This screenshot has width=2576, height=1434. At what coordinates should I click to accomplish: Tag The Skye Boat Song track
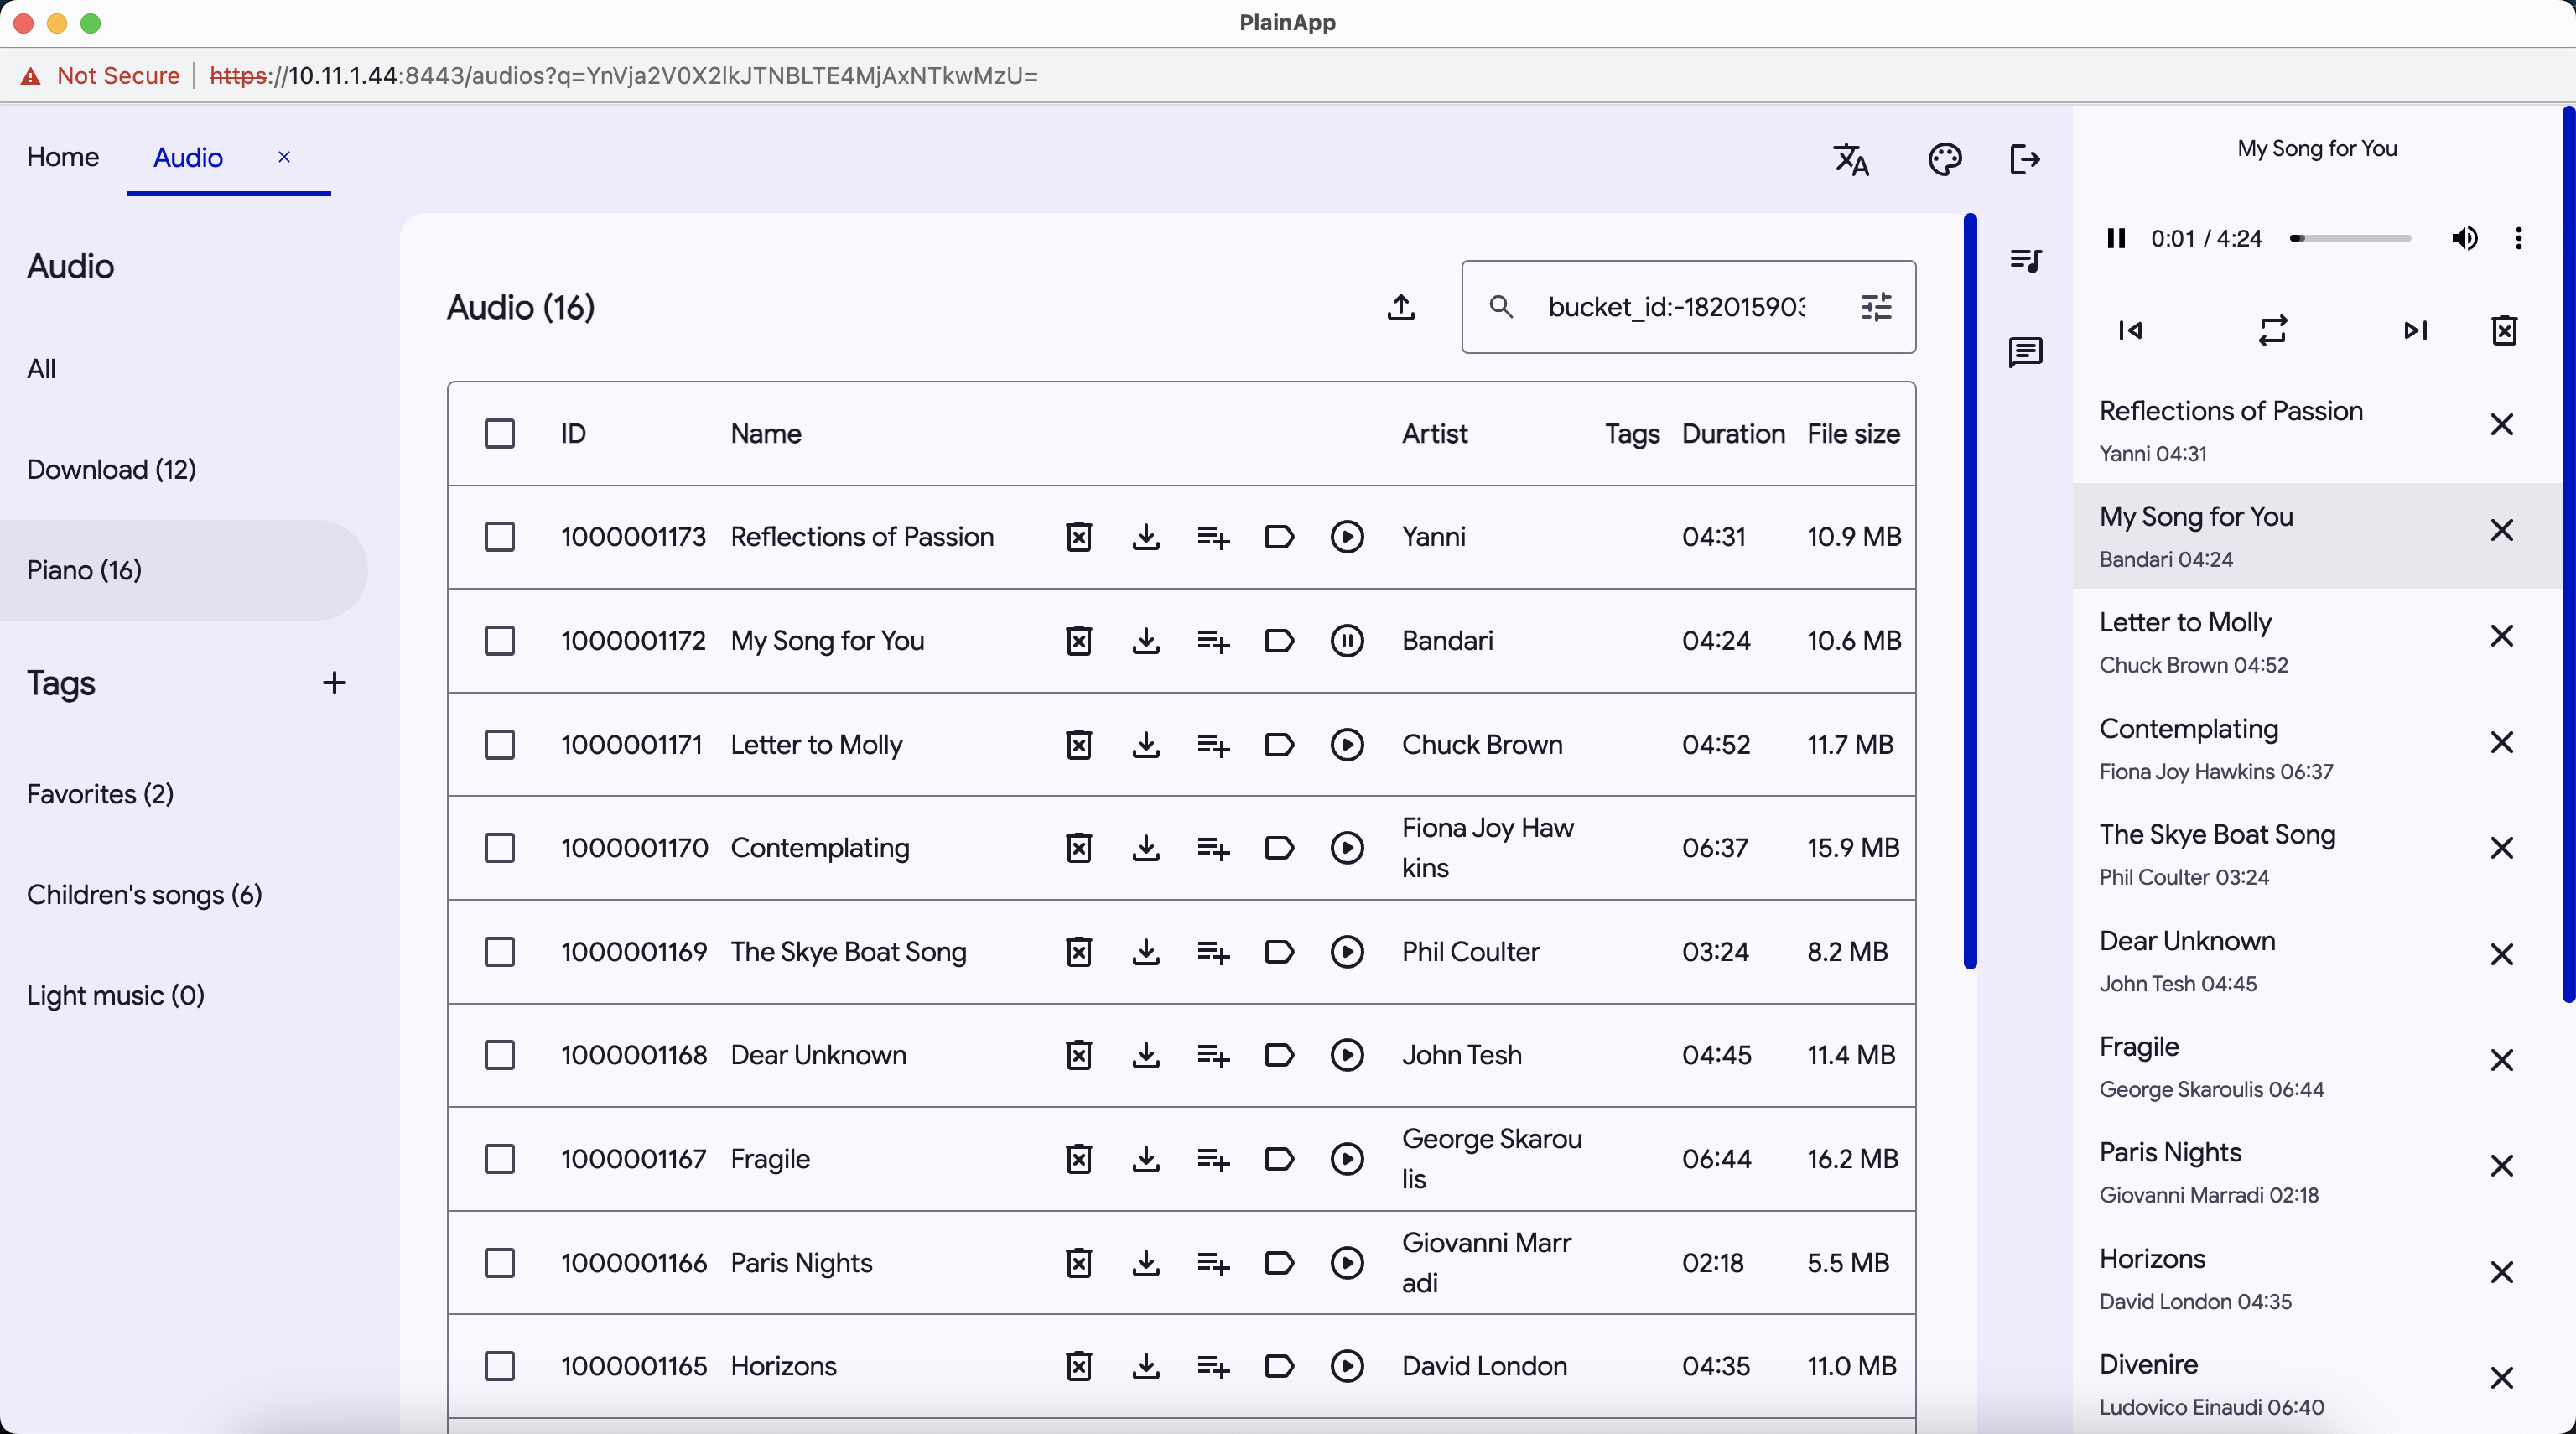(x=1279, y=952)
